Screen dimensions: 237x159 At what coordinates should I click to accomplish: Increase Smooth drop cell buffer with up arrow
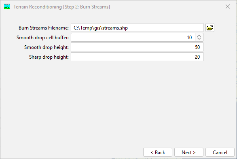tap(199, 36)
